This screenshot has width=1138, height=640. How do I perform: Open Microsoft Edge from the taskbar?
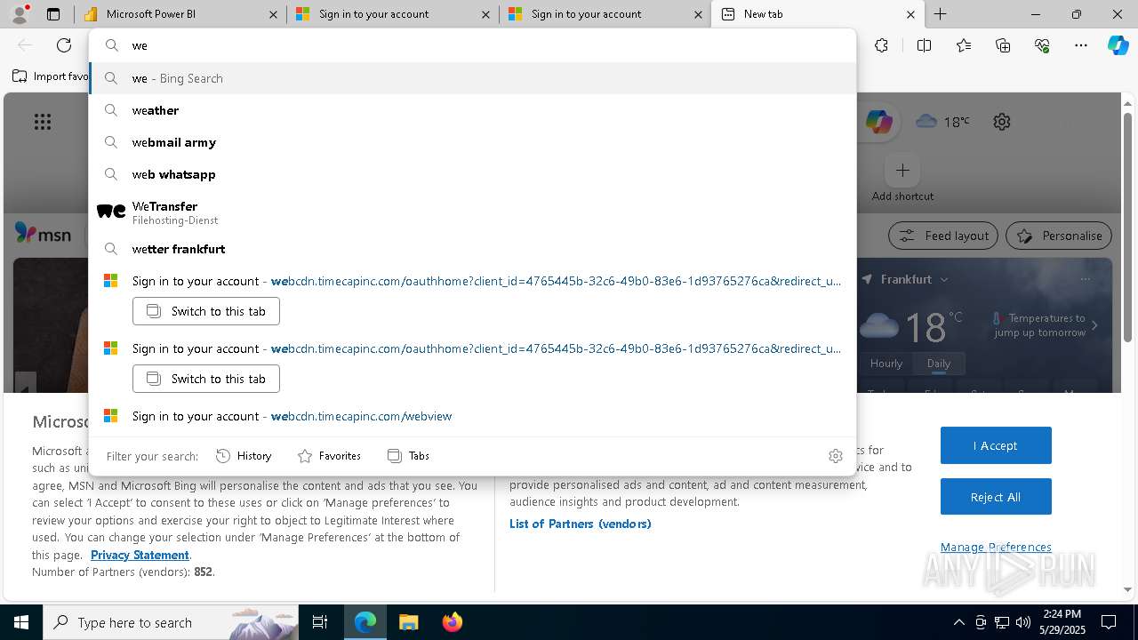365,622
